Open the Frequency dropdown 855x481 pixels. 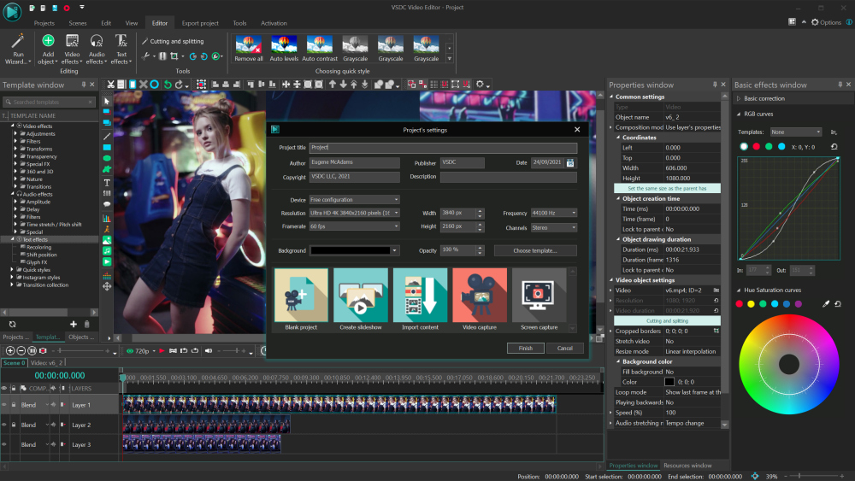(x=554, y=213)
